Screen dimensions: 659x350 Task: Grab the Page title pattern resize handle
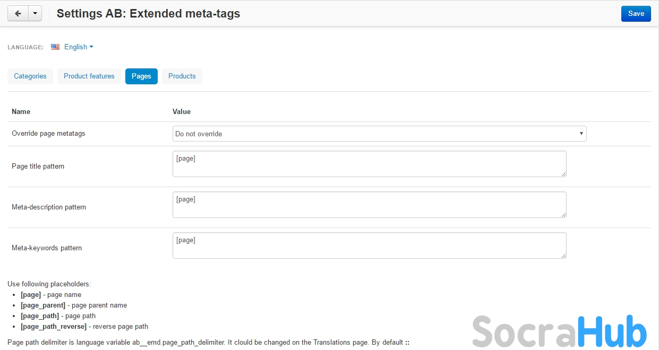[563, 174]
